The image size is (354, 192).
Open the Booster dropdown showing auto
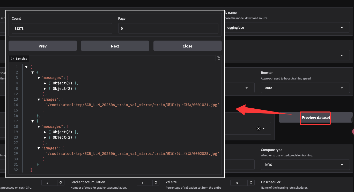coord(342,88)
